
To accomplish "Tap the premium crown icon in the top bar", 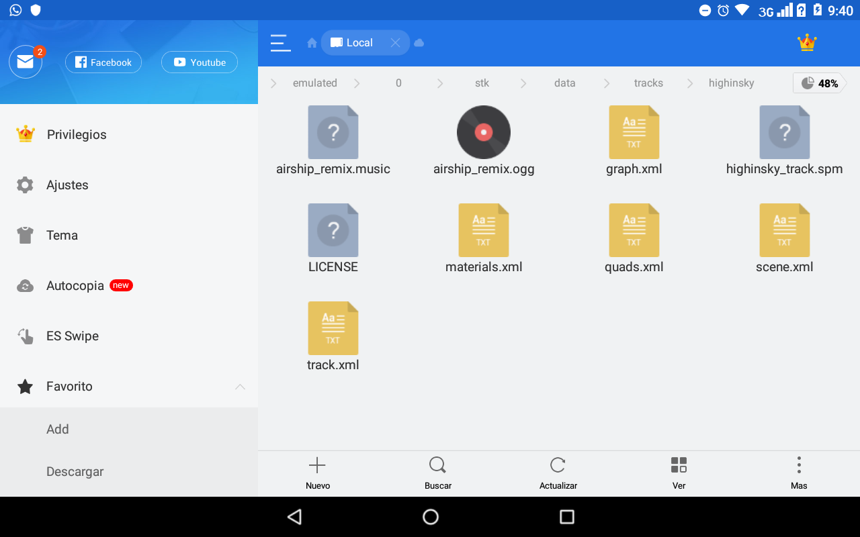I will pos(806,43).
